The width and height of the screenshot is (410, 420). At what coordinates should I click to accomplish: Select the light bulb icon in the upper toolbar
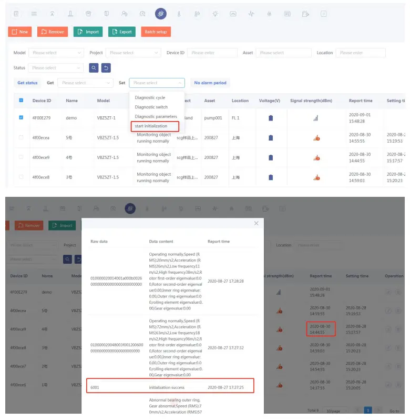pos(215,14)
